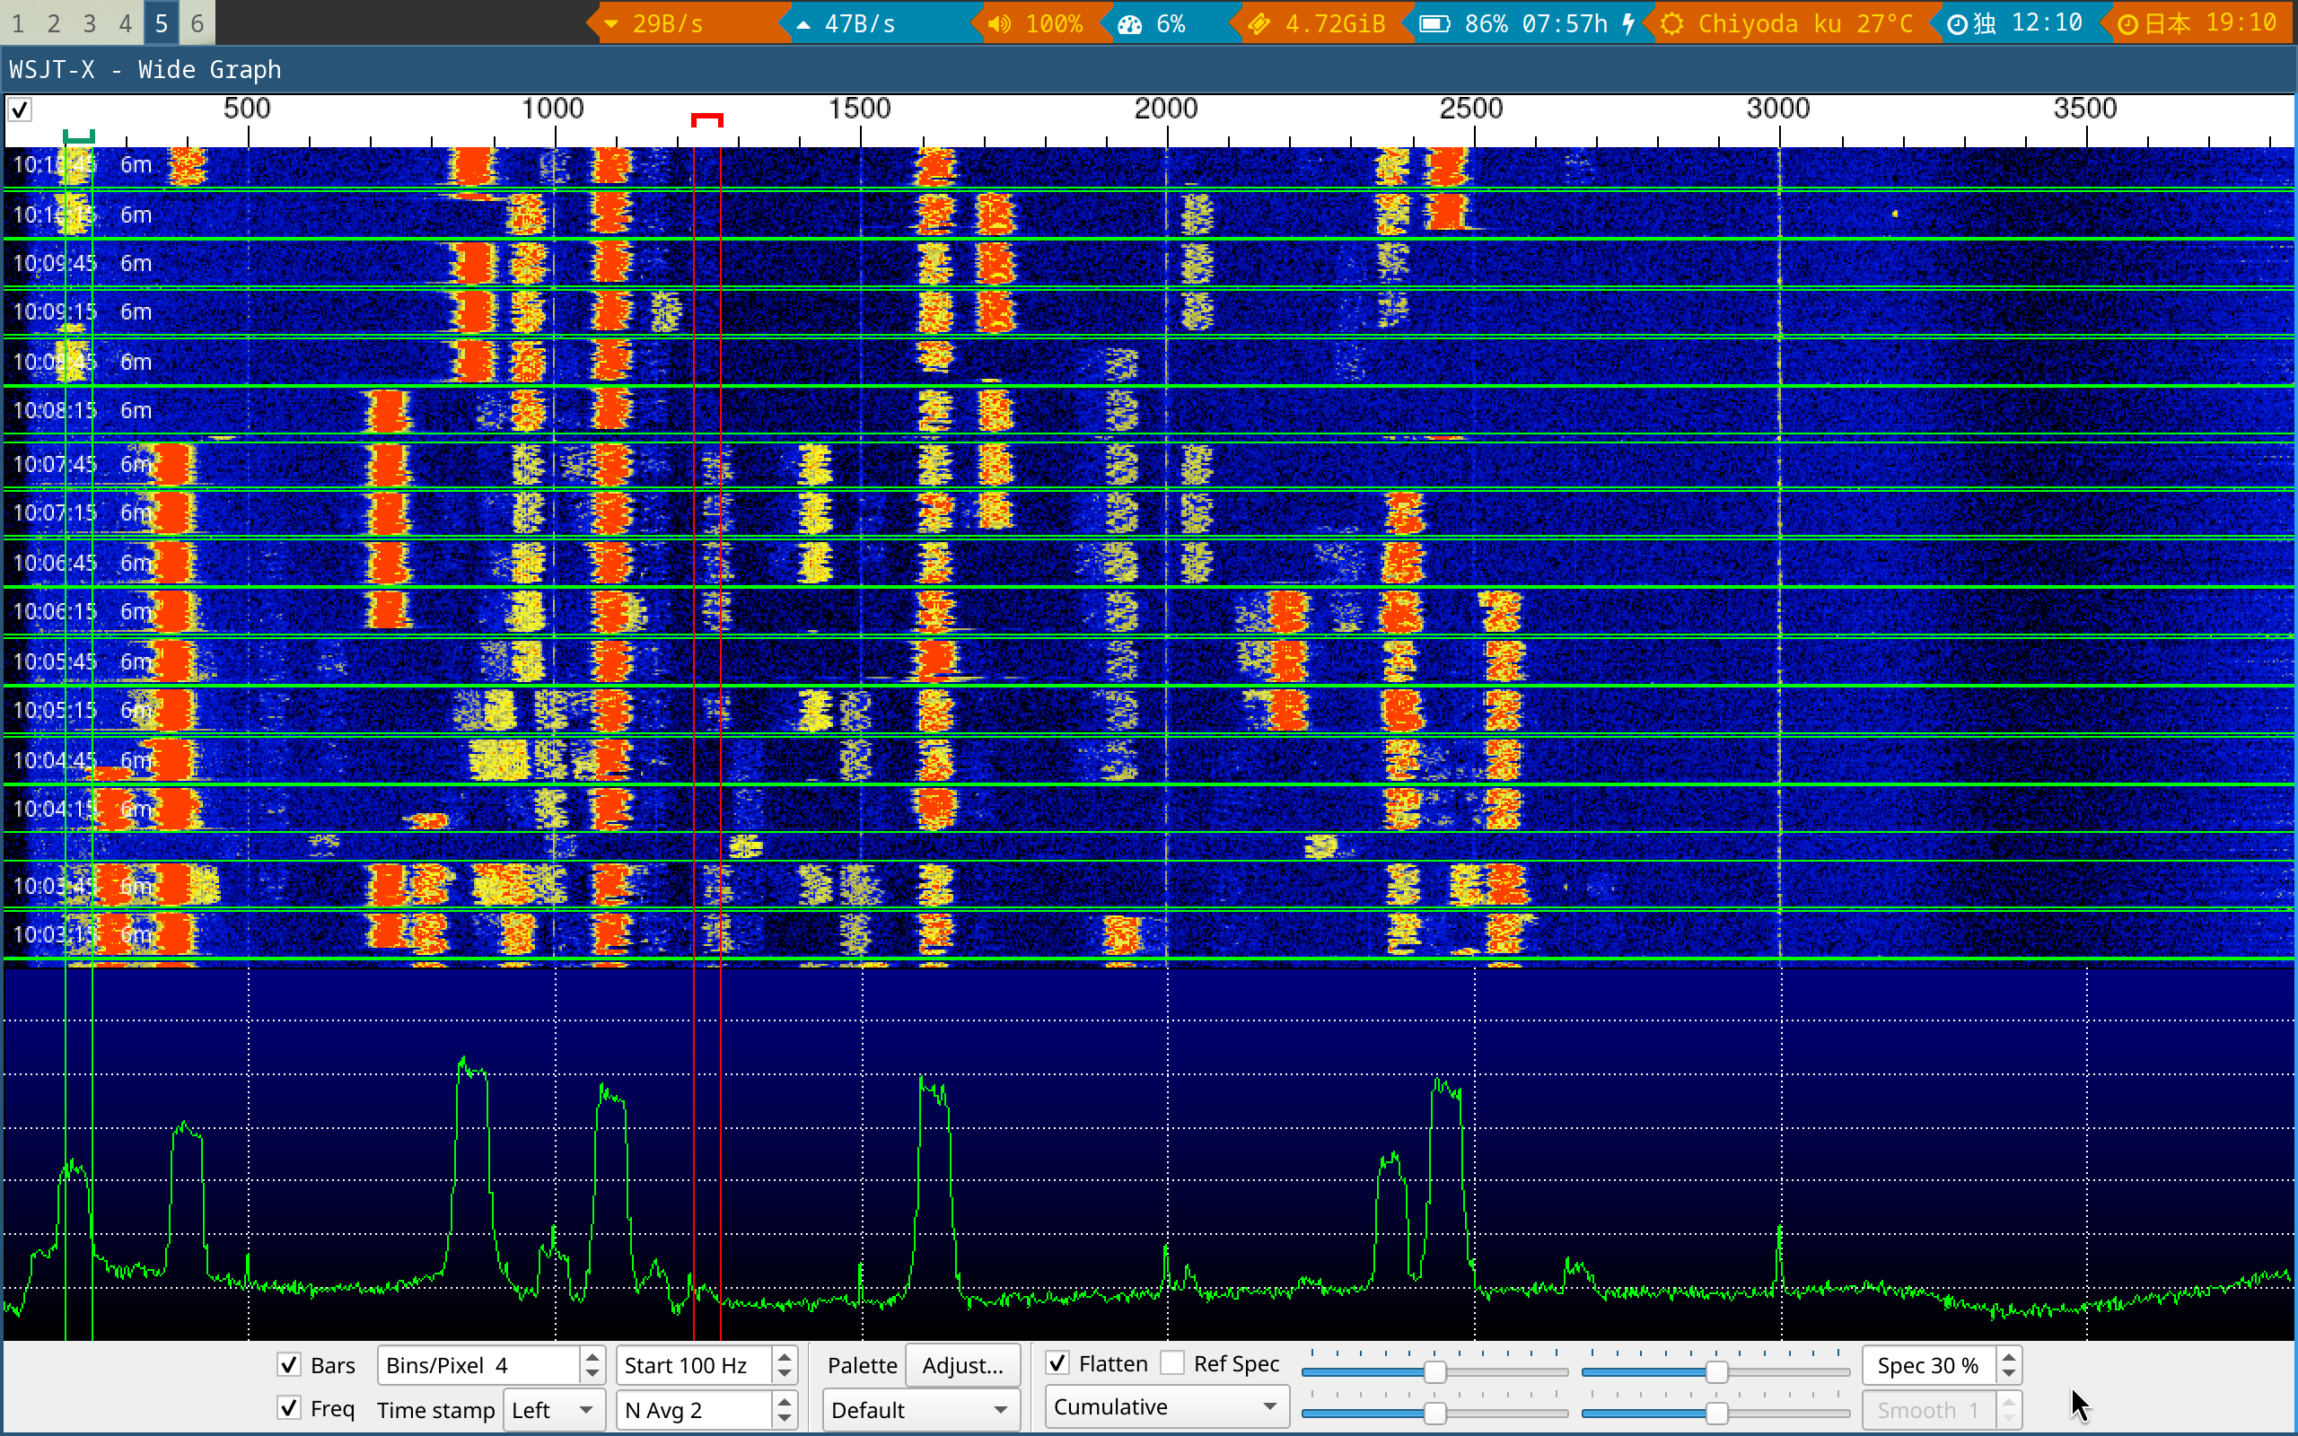Decrease Spec percent with down arrow
Screen dimensions: 2298x1436
coord(2008,1374)
